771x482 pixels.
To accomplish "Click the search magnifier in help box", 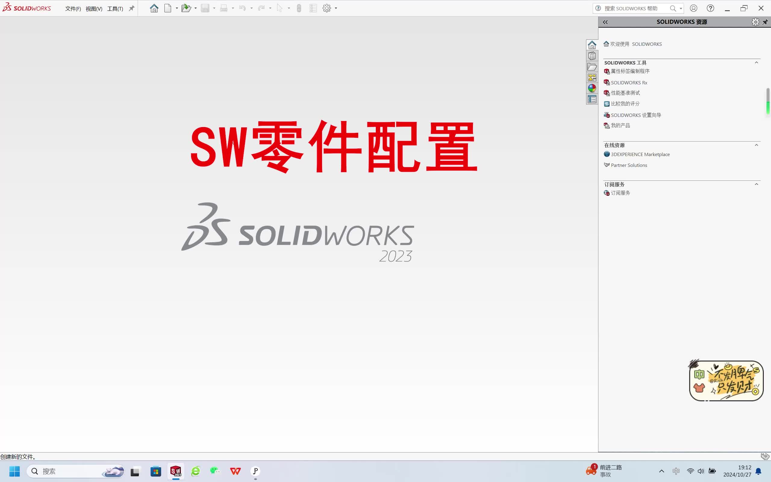I will [673, 8].
